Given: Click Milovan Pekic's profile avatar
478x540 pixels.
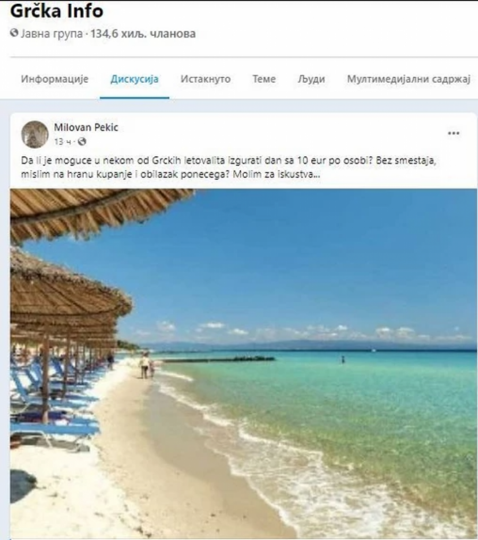Looking at the screenshot, I should point(35,134).
